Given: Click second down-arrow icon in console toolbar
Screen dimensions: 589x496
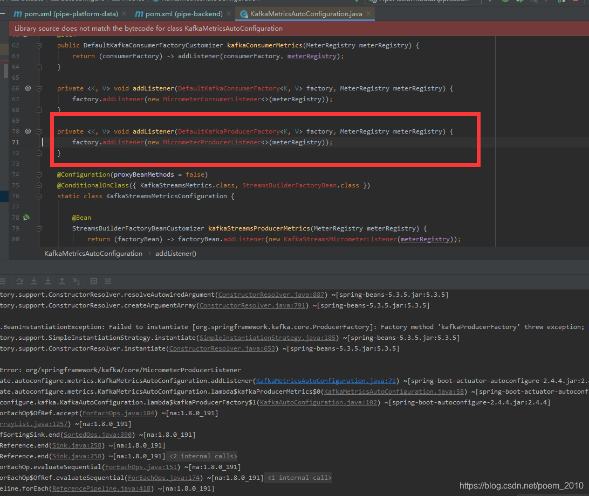Looking at the screenshot, I should (x=47, y=281).
